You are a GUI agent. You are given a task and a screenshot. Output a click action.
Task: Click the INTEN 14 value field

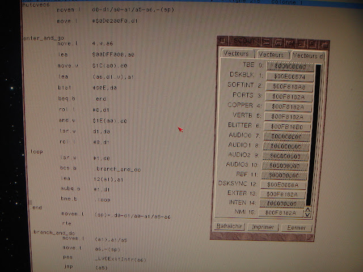pyautogui.click(x=282, y=203)
